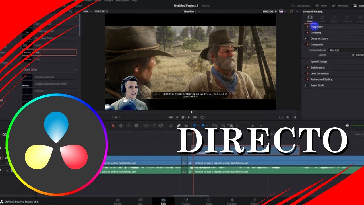Expand the Dynamic Zoom section

319,38
